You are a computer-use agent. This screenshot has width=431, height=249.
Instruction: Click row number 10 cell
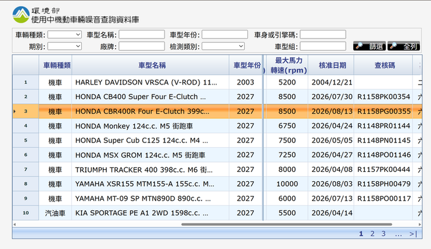coord(26,213)
